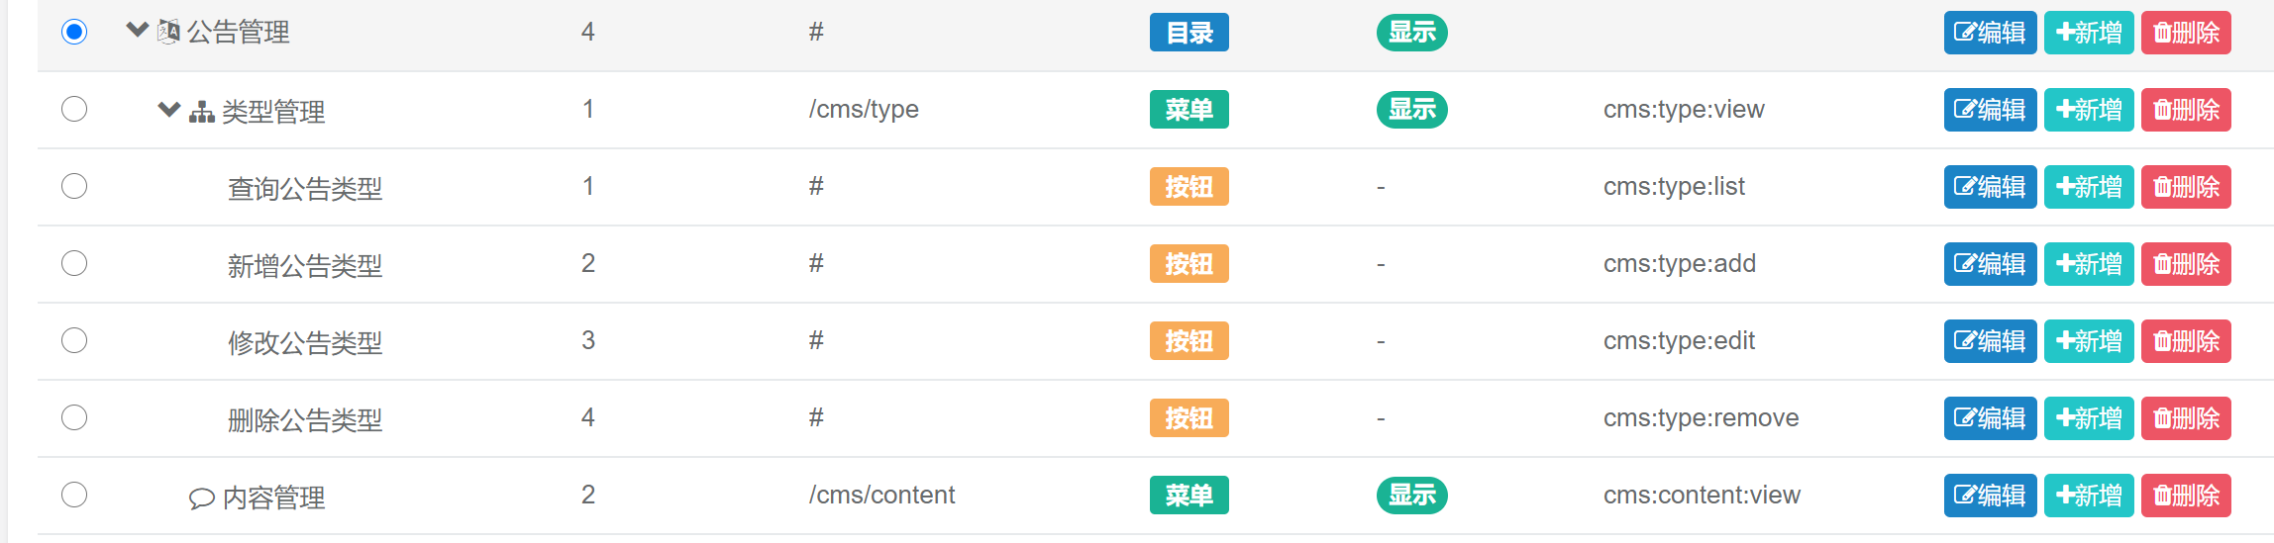Add new item under 新增公告类型
2274x543 pixels.
[x=2089, y=264]
